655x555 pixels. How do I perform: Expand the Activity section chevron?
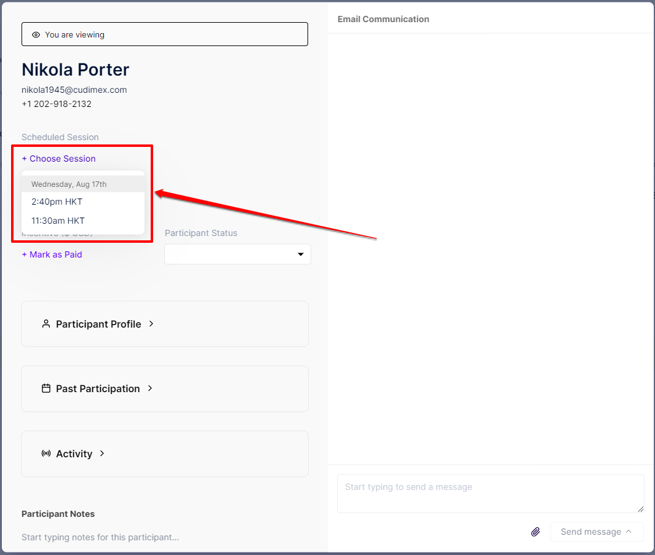(x=102, y=454)
